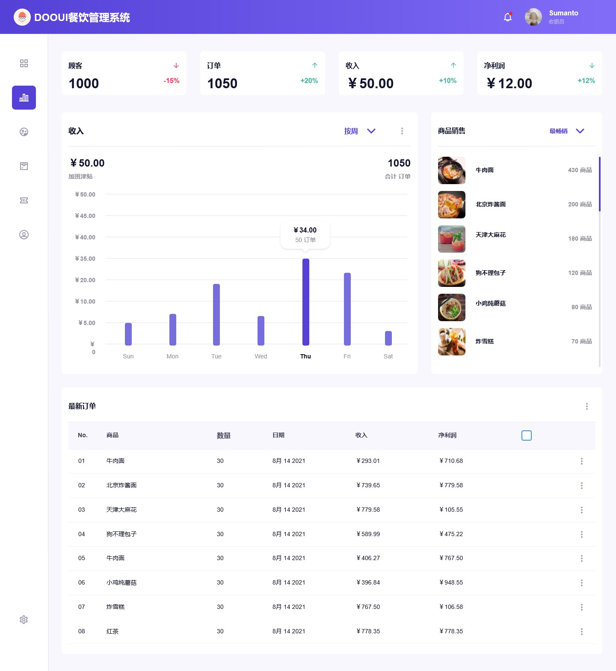Open the 最新订单 more options menu
The width and height of the screenshot is (616, 671).
[586, 406]
